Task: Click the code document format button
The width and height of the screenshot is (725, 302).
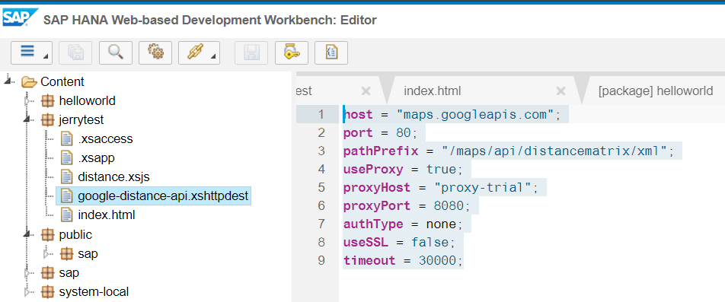Action: (x=331, y=52)
